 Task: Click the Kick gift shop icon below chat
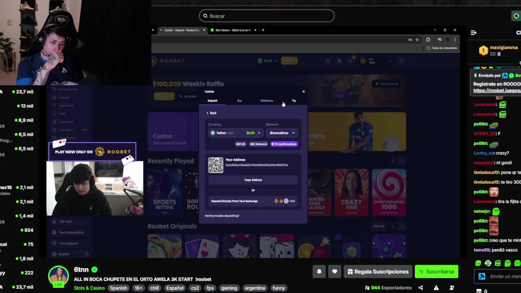[x=479, y=291]
